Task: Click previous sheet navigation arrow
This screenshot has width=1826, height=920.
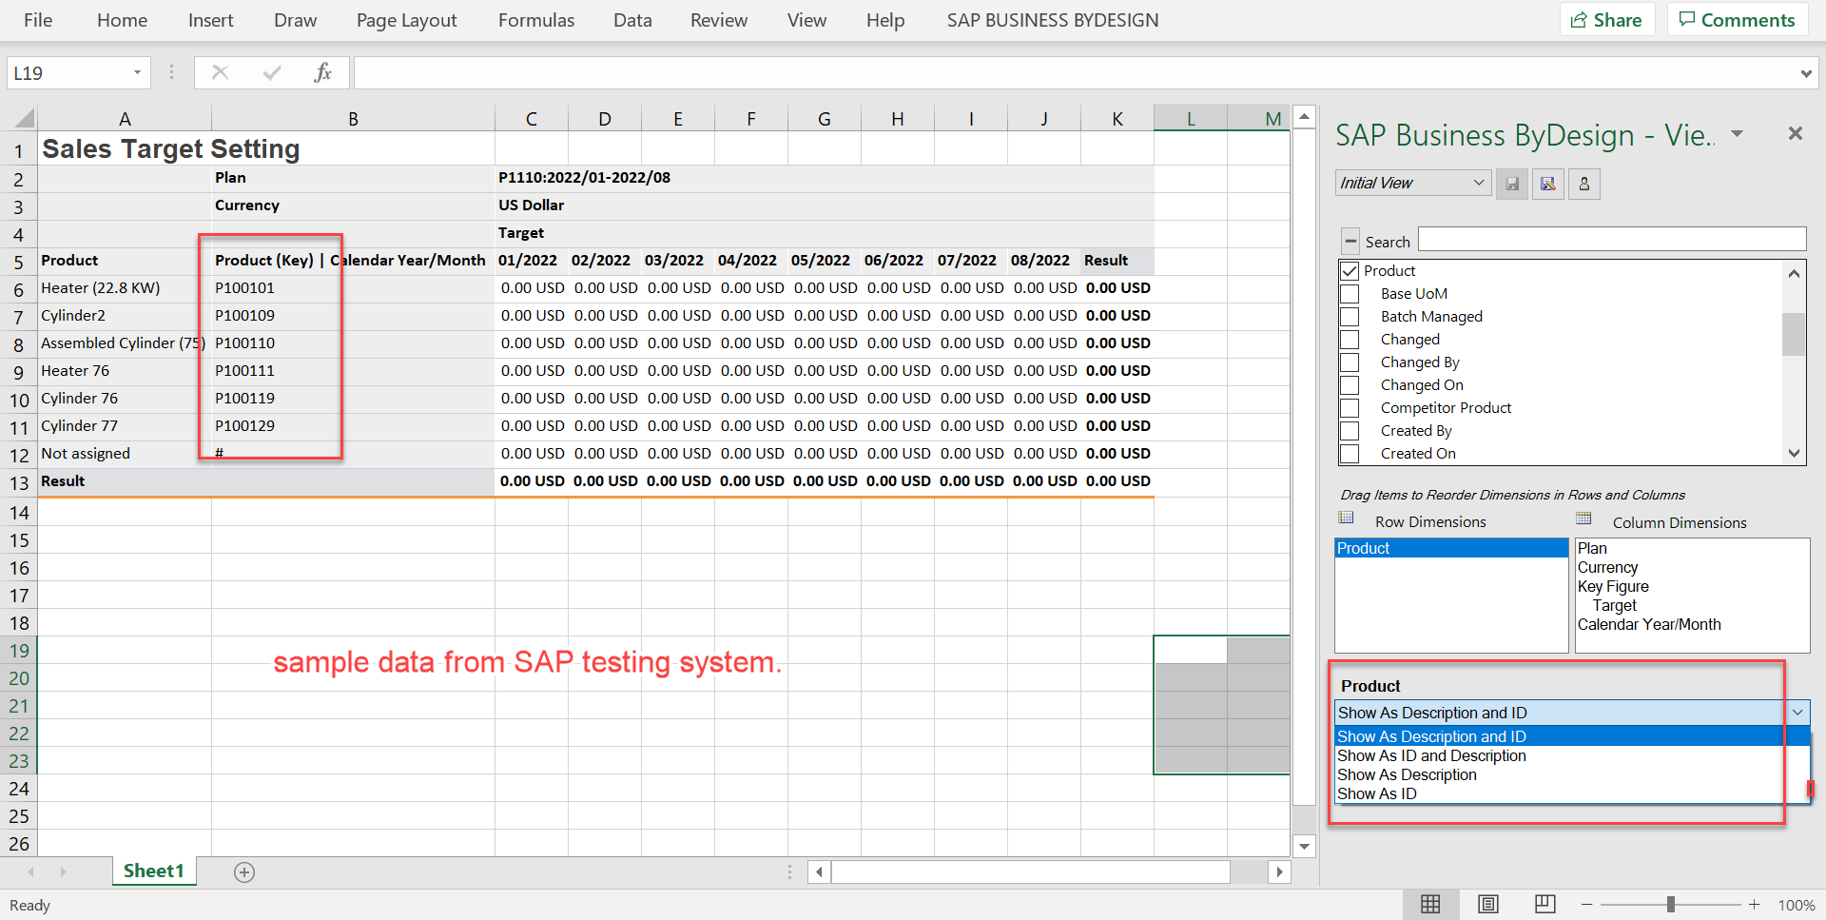Action: click(31, 871)
